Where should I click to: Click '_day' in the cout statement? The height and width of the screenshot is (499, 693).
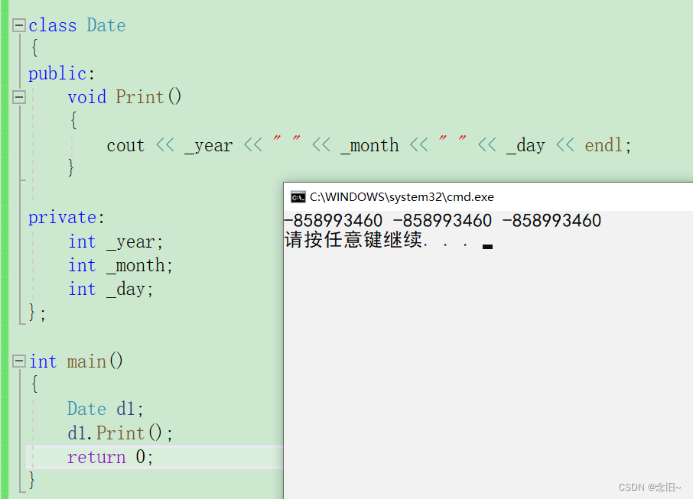(x=525, y=145)
